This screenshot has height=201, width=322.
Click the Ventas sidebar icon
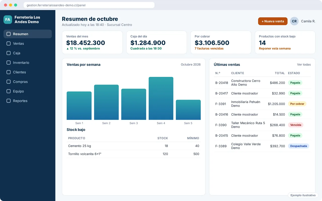[9, 43]
